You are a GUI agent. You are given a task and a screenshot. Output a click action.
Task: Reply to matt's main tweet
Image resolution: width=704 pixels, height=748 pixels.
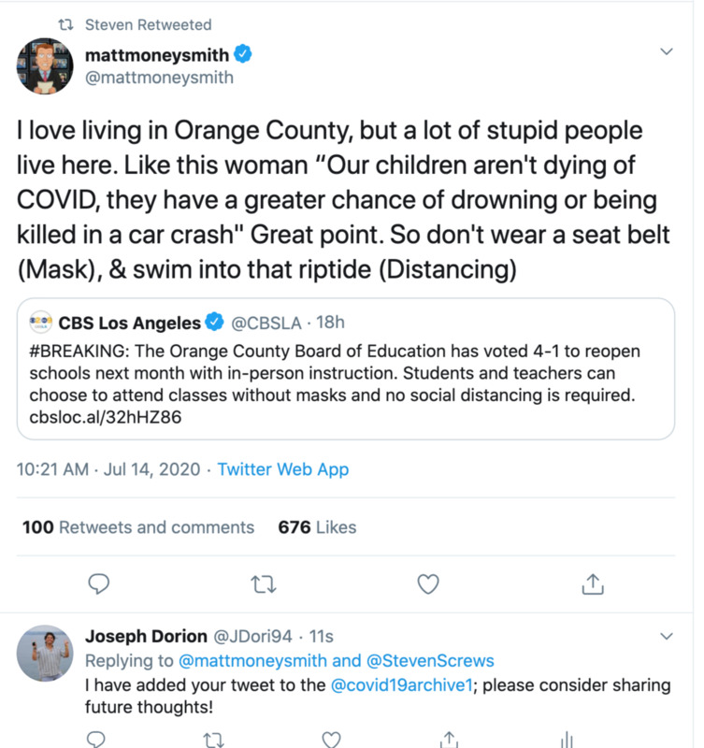(98, 584)
